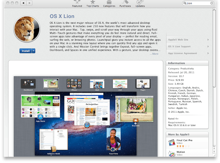Click the Size: 3.49 GB text
220x163 pixels.
[176, 84]
